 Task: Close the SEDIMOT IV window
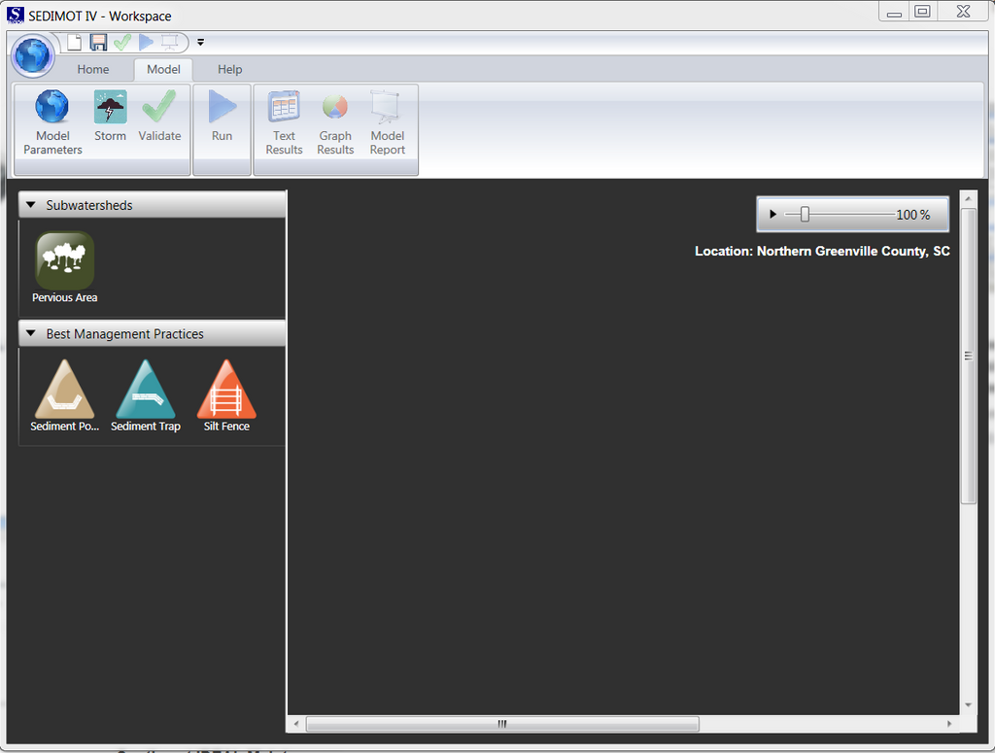point(963,12)
